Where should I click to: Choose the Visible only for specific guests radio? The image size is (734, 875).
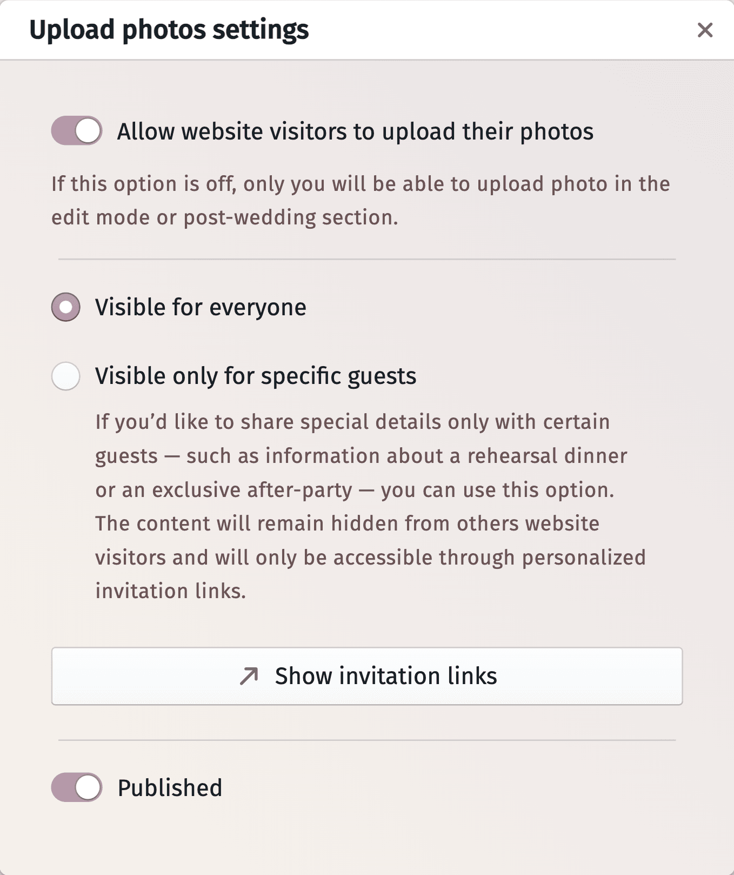tap(66, 376)
